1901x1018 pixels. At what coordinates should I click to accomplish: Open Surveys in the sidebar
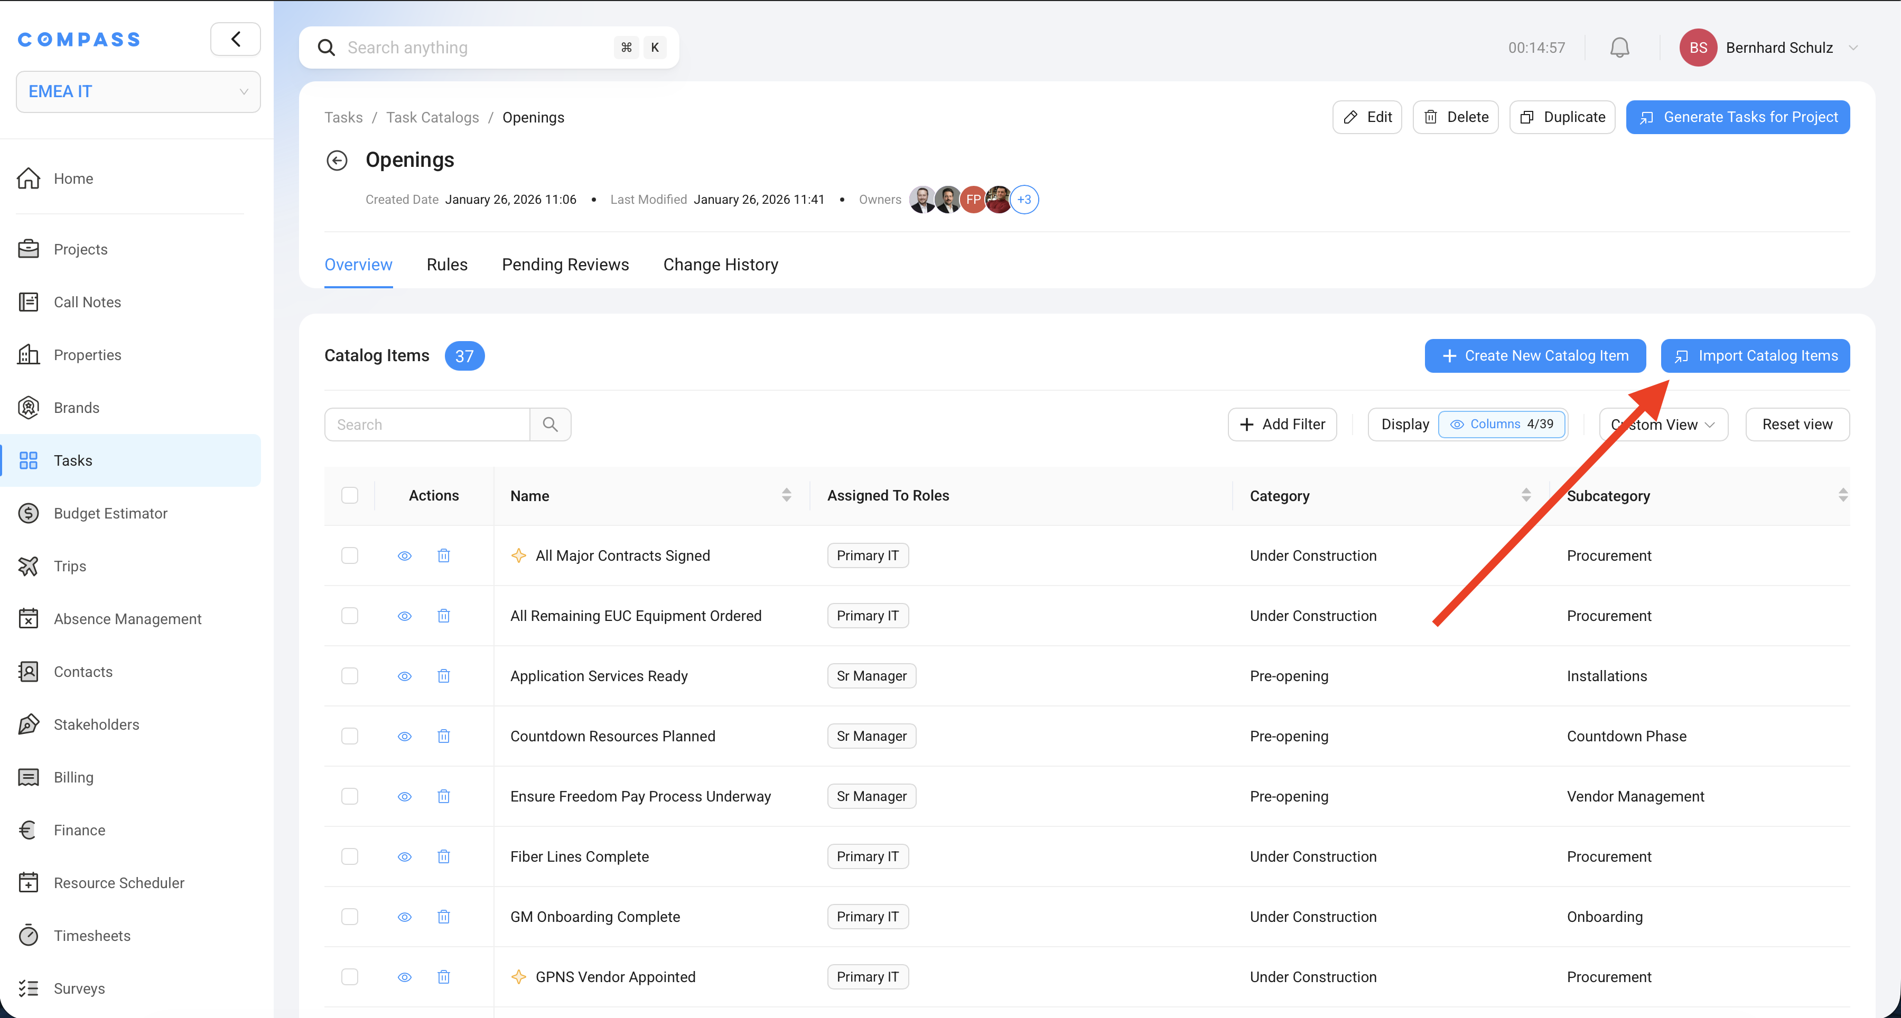pos(131,988)
